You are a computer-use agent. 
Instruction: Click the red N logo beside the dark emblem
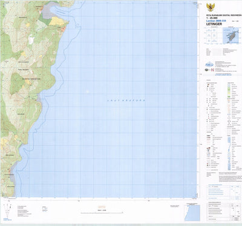212,70
